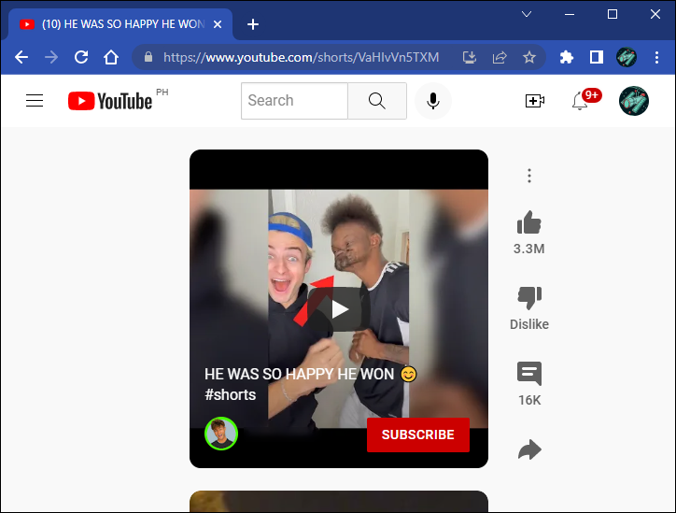Click the magnifier search button

click(377, 101)
